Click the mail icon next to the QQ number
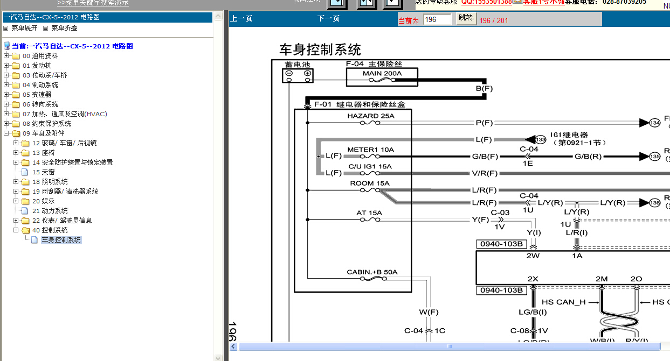Screen dimensions: 670x361 pos(517,2)
